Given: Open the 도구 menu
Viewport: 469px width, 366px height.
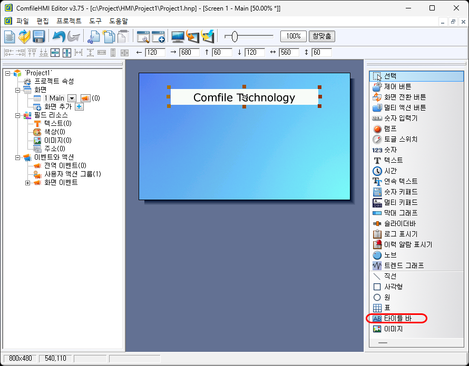Looking at the screenshot, I should pos(94,21).
